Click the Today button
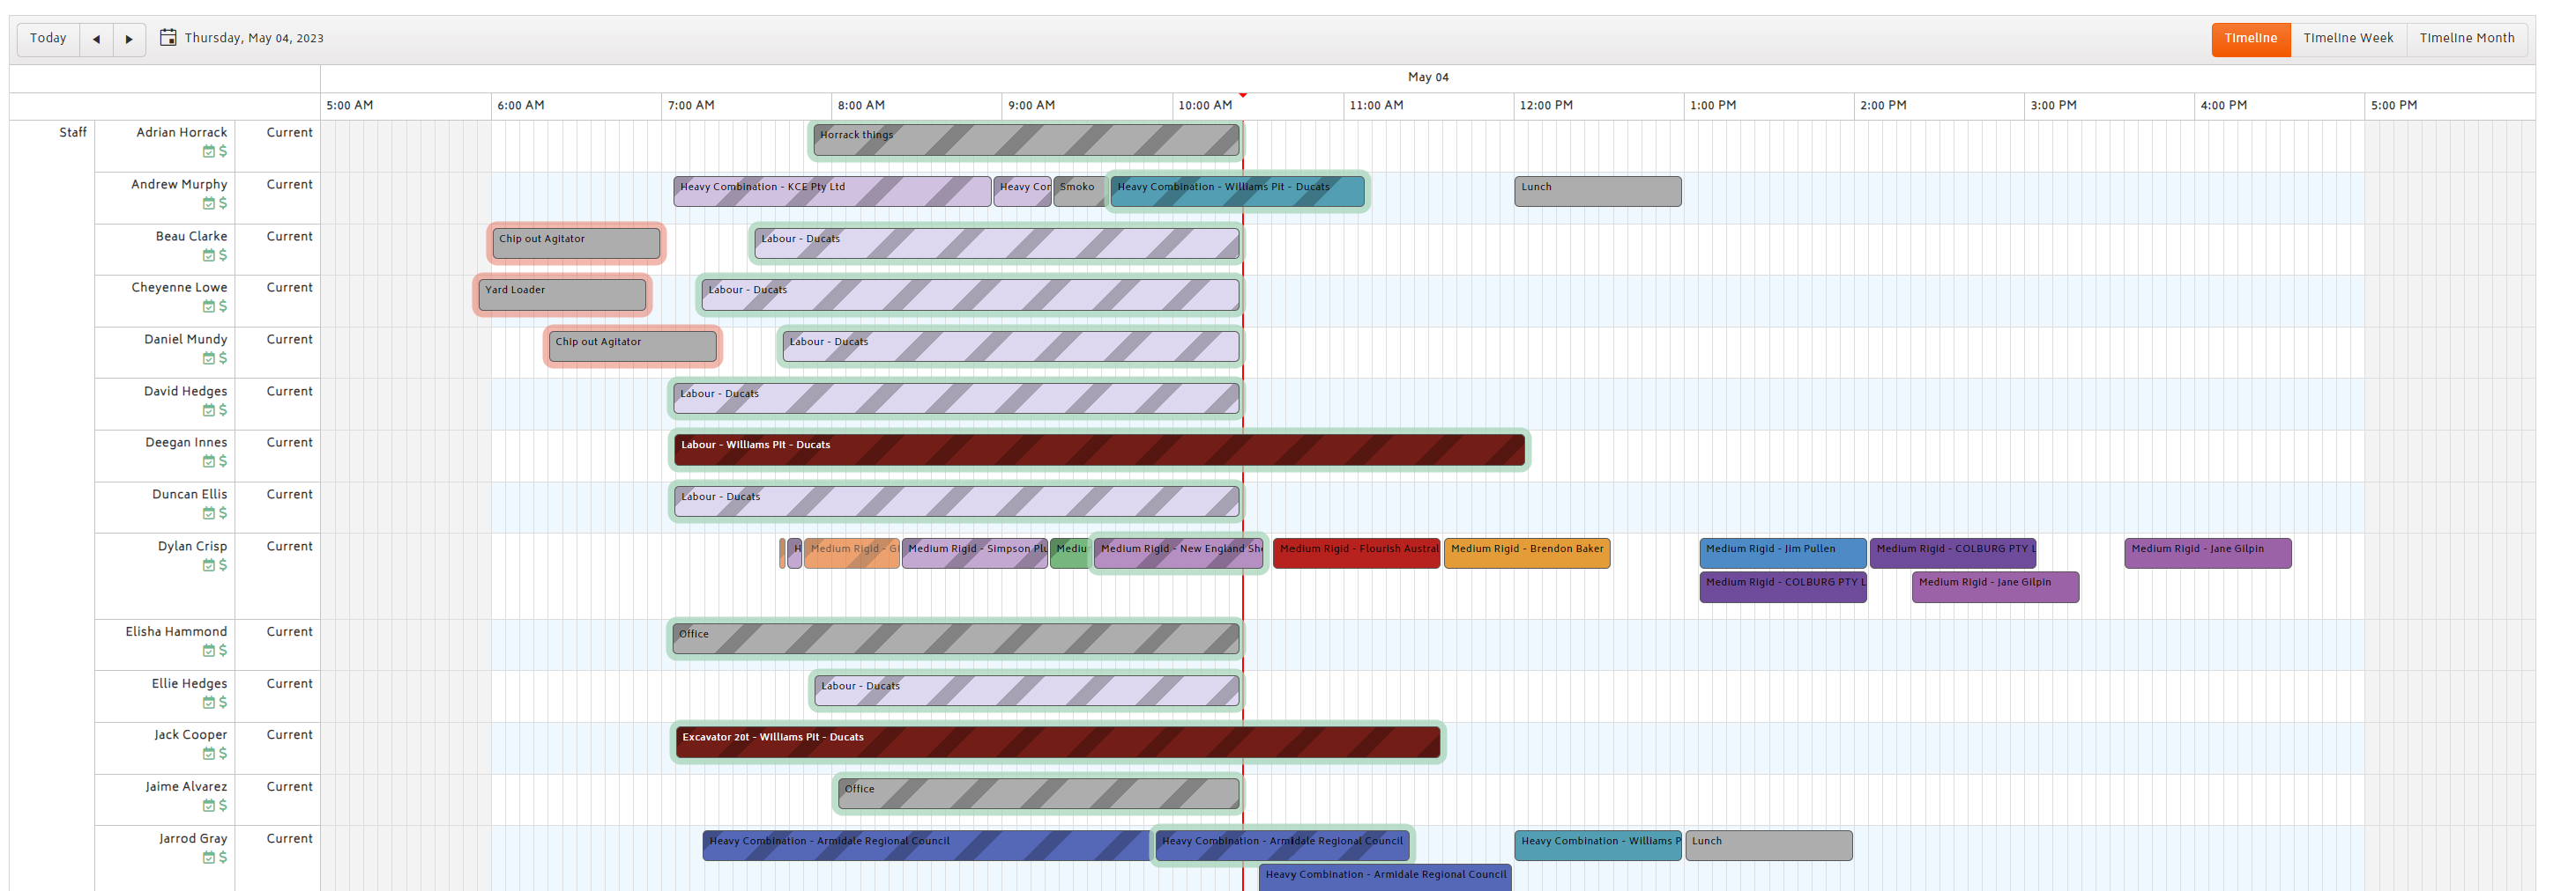The image size is (2576, 891). click(48, 39)
